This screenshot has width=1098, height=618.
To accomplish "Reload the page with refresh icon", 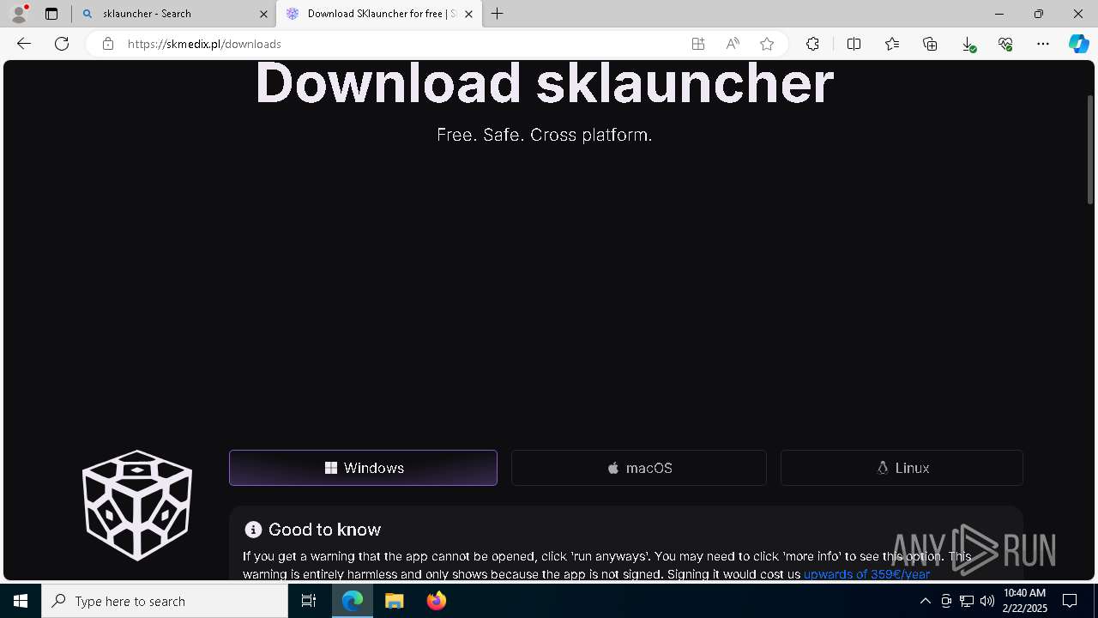I will pyautogui.click(x=62, y=44).
